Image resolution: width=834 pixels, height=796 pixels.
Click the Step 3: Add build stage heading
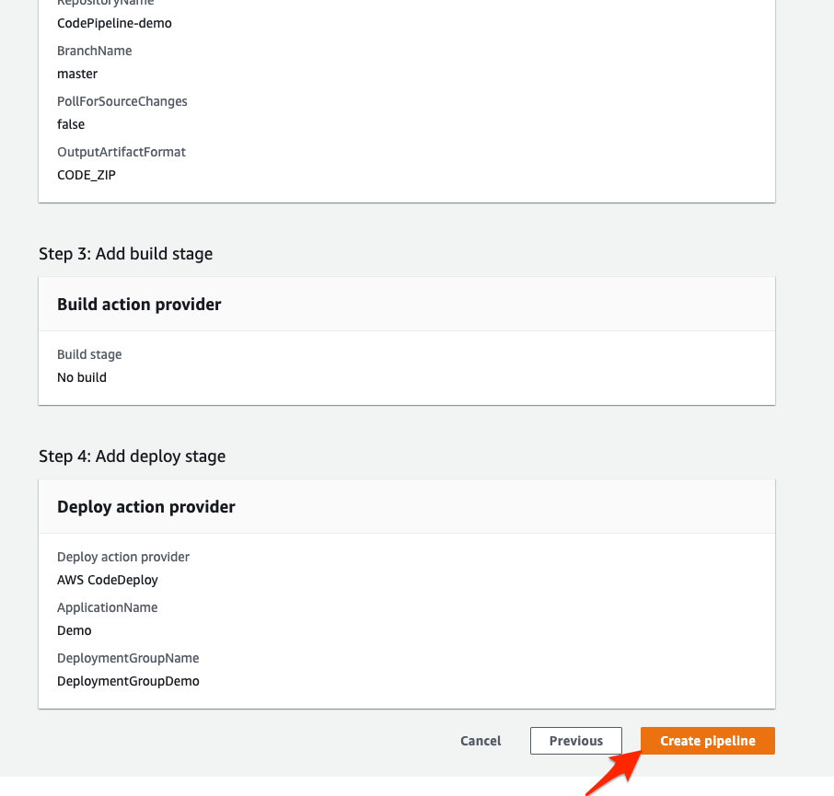click(x=125, y=254)
